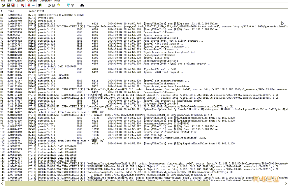
Task: Select row 74 'Dipatch cmd, exec func:QueryGameExist'
Action: (144, 52)
